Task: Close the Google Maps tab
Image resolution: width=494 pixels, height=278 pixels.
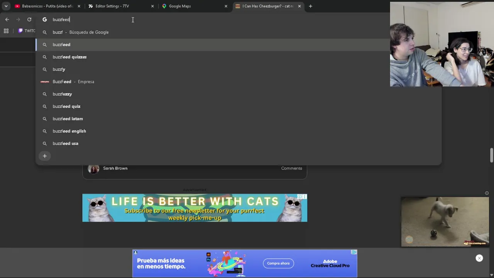Action: point(226,6)
